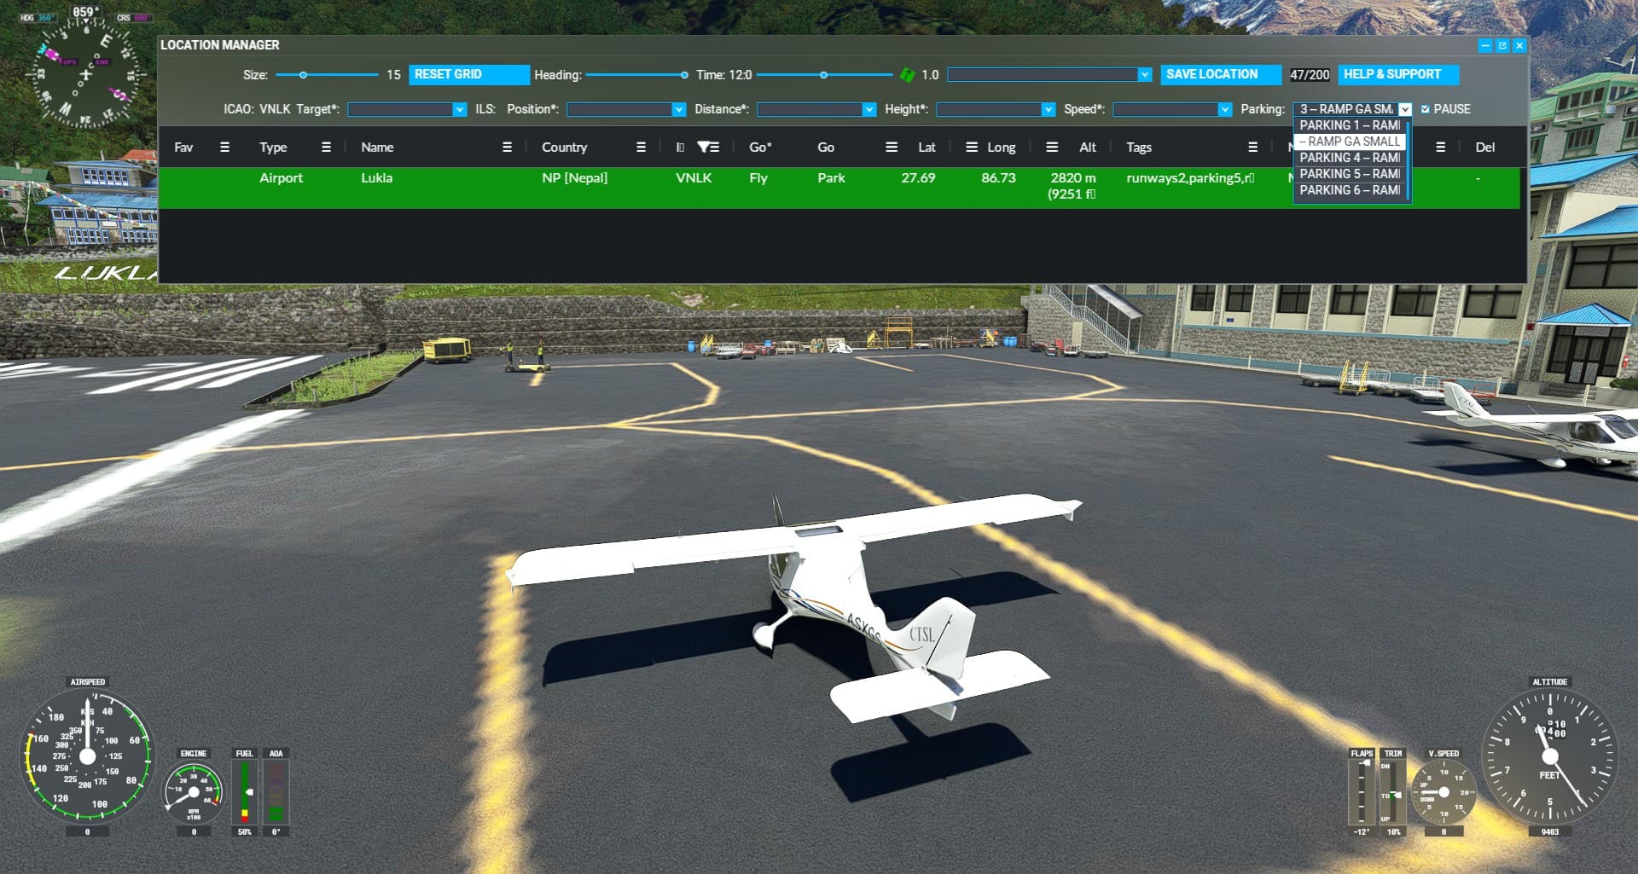Select PARKING 6 option in Parking list
This screenshot has height=874, width=1638.
pyautogui.click(x=1350, y=190)
